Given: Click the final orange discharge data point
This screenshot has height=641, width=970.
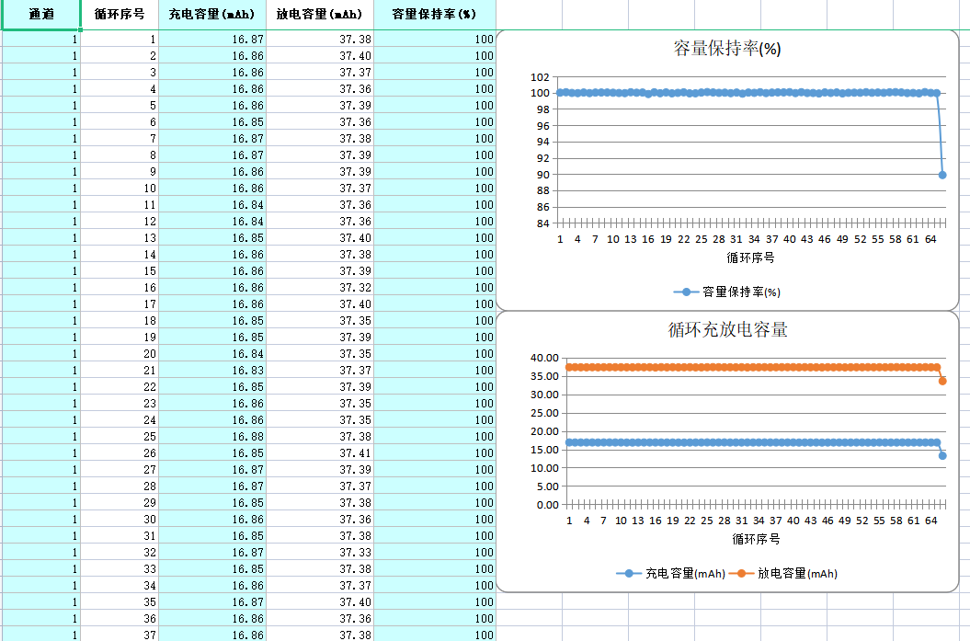Looking at the screenshot, I should [x=942, y=381].
